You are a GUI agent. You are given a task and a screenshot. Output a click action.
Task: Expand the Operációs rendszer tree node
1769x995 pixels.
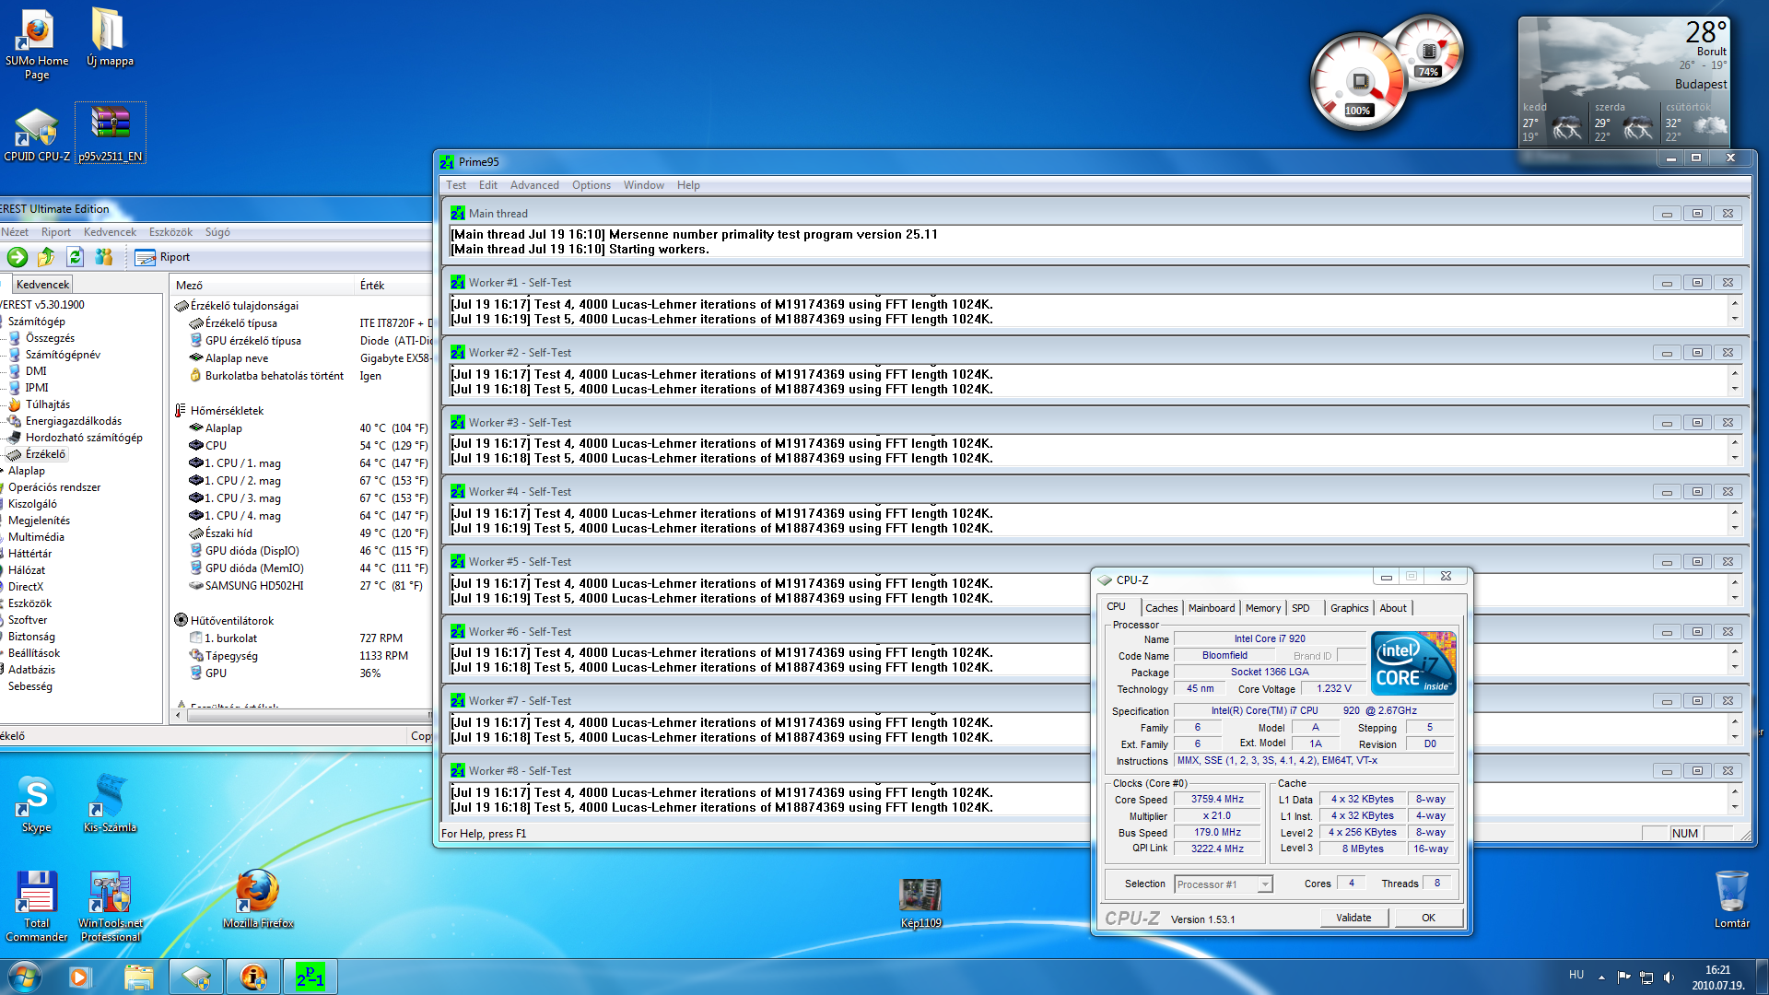click(x=53, y=487)
